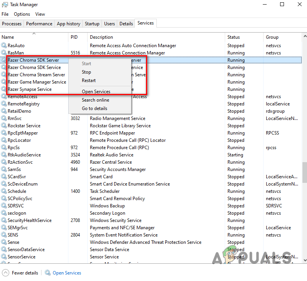Sort services by the Status column header
The image size is (307, 281).
click(x=234, y=37)
